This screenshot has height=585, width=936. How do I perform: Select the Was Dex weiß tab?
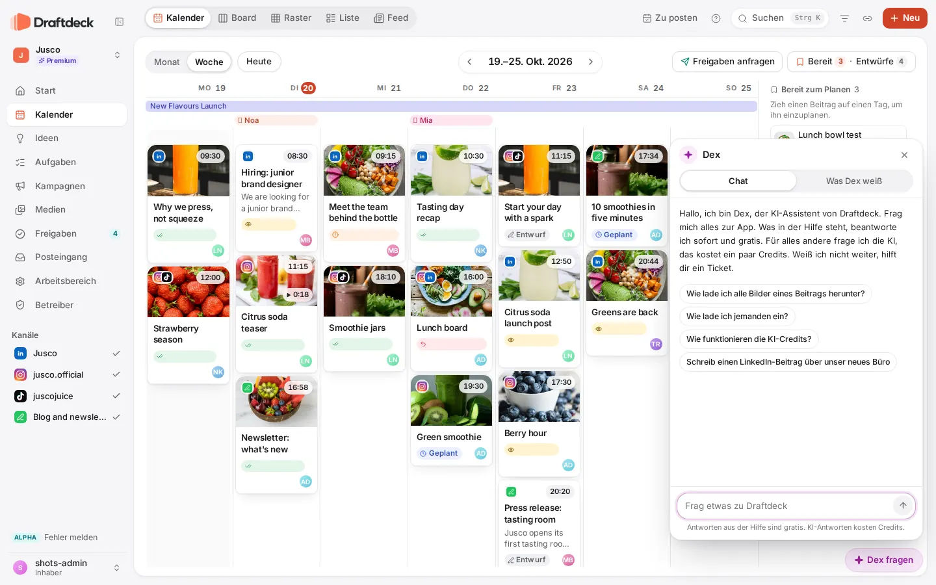(854, 181)
